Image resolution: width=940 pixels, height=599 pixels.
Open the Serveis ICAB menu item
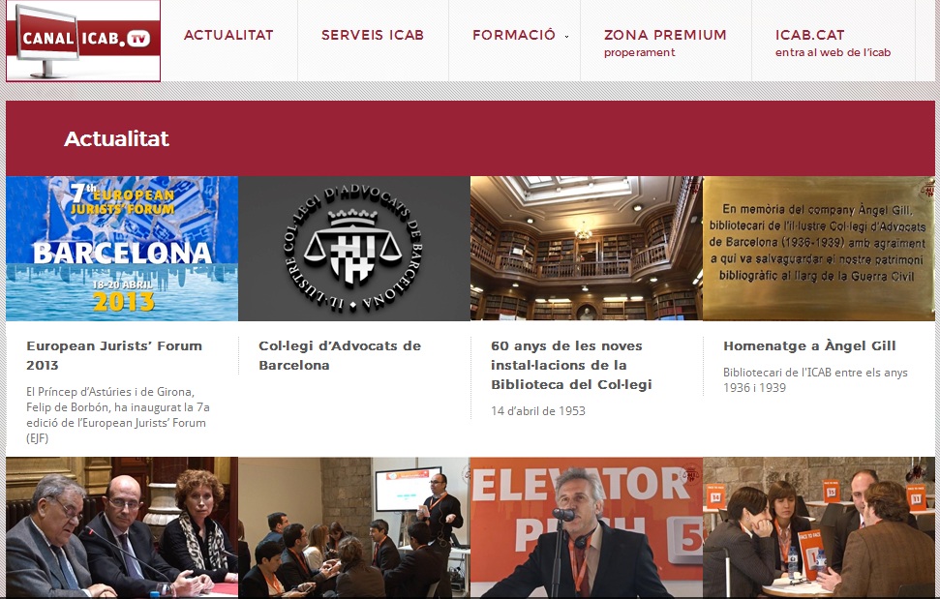(373, 35)
